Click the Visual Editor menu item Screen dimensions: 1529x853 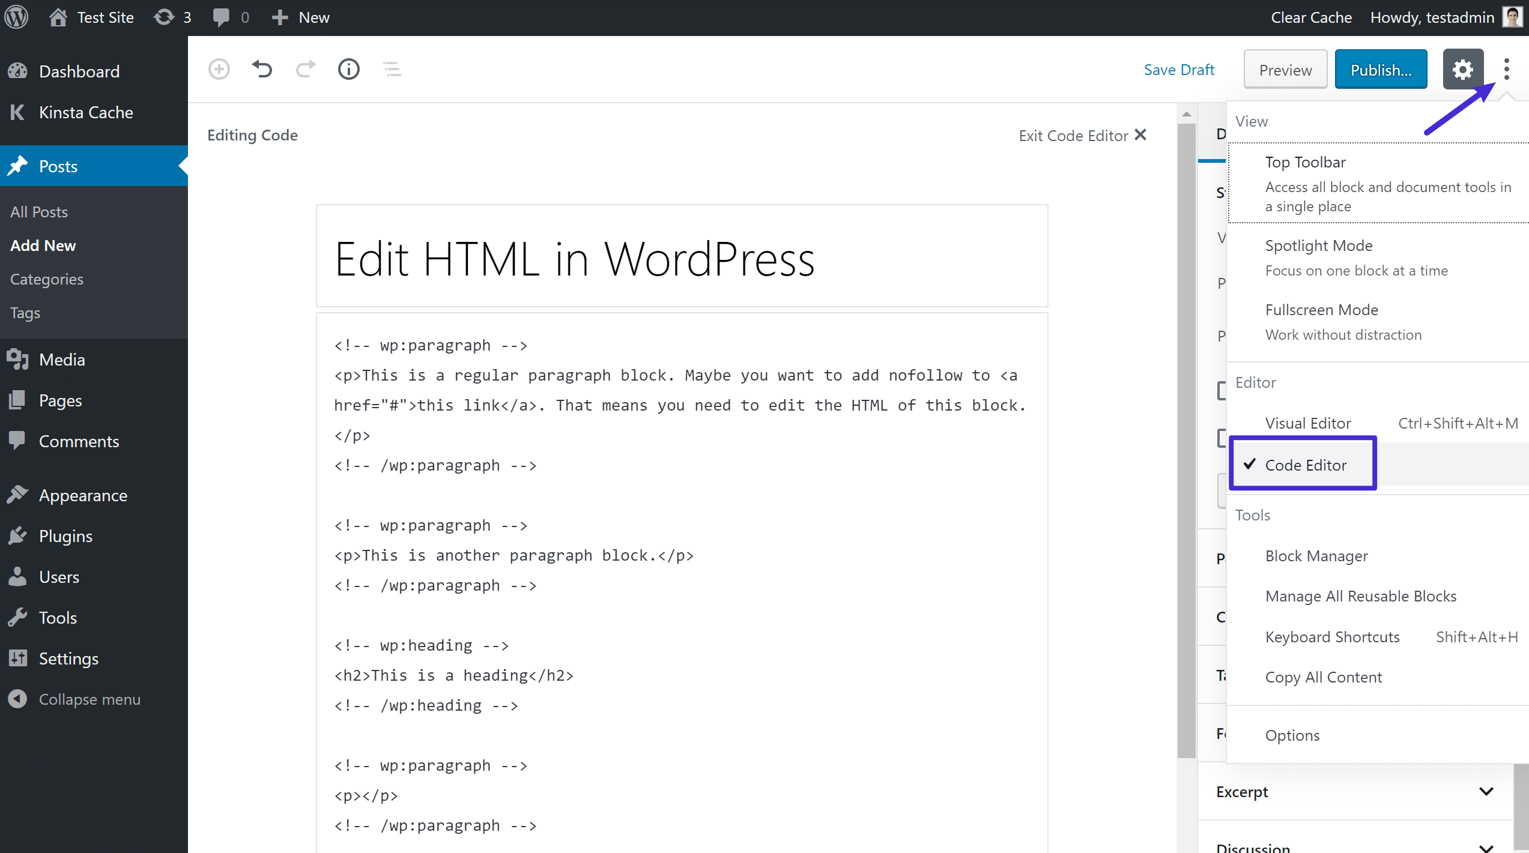click(x=1307, y=423)
